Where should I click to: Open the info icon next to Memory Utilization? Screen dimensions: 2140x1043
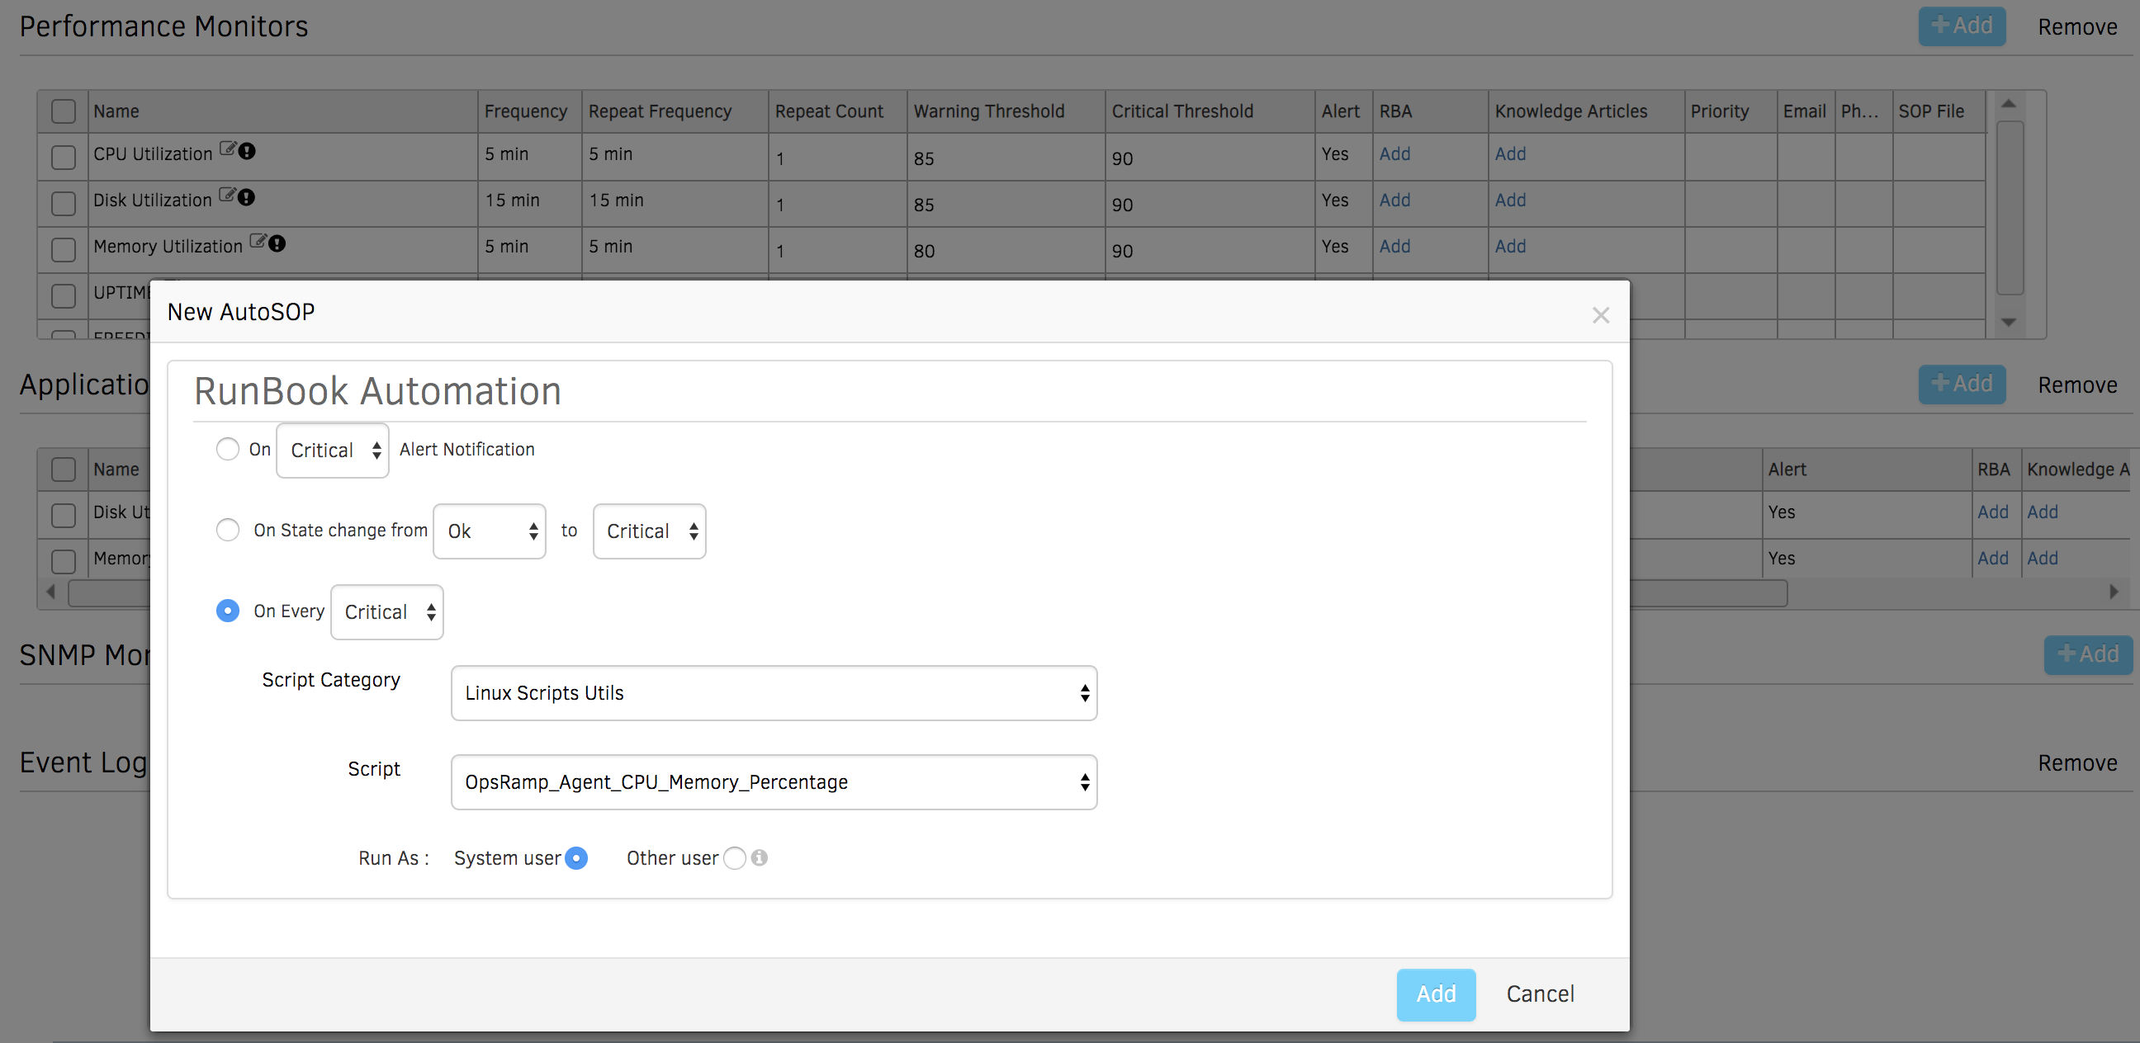[x=277, y=244]
